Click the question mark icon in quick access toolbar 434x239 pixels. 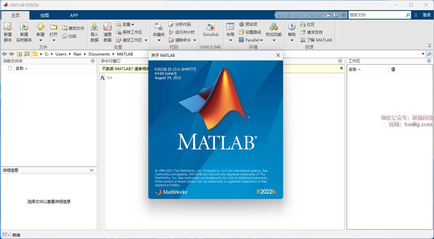336,15
